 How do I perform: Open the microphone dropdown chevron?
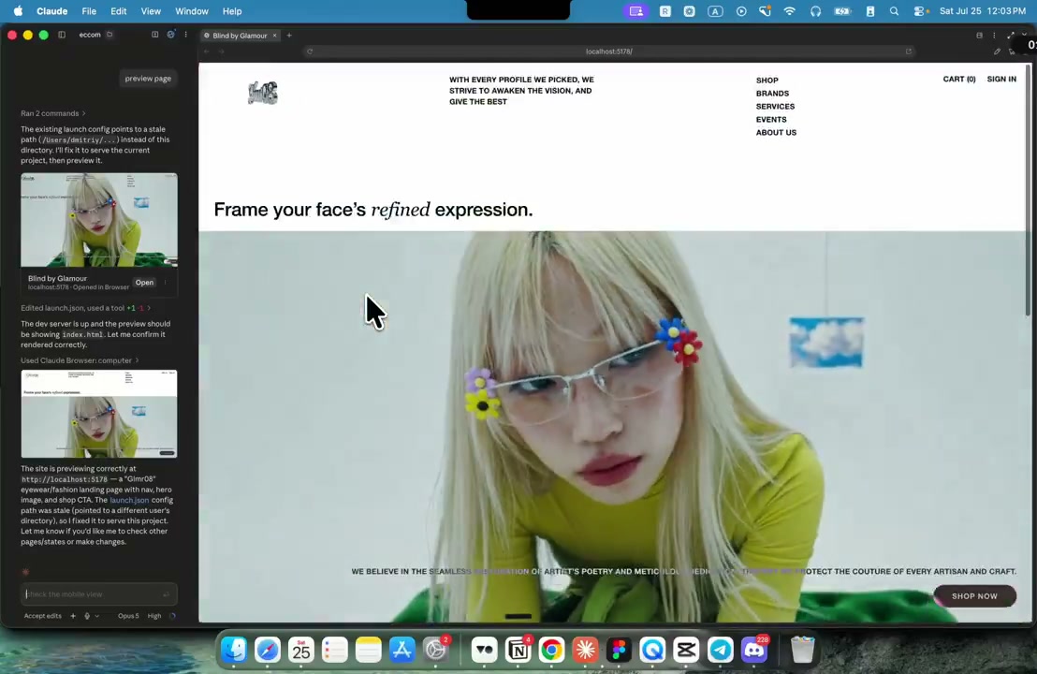point(96,616)
